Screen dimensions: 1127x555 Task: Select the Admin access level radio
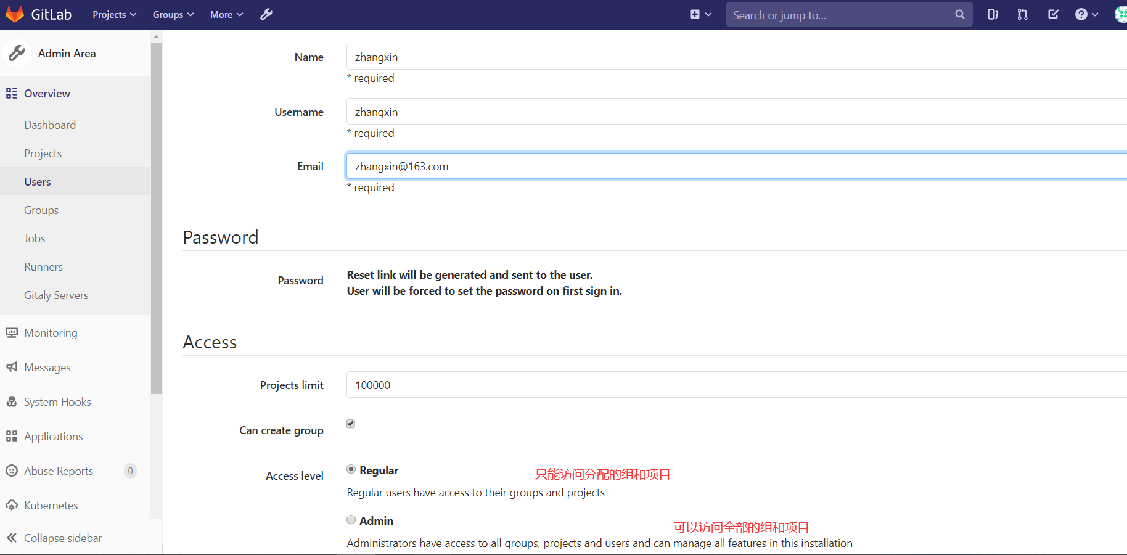tap(351, 520)
